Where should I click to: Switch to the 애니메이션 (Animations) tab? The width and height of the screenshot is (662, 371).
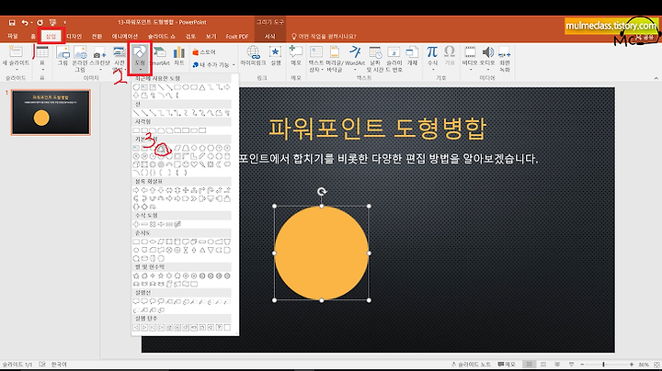(x=125, y=36)
